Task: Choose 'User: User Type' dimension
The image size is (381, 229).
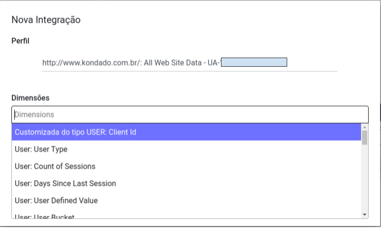Action: (x=186, y=149)
